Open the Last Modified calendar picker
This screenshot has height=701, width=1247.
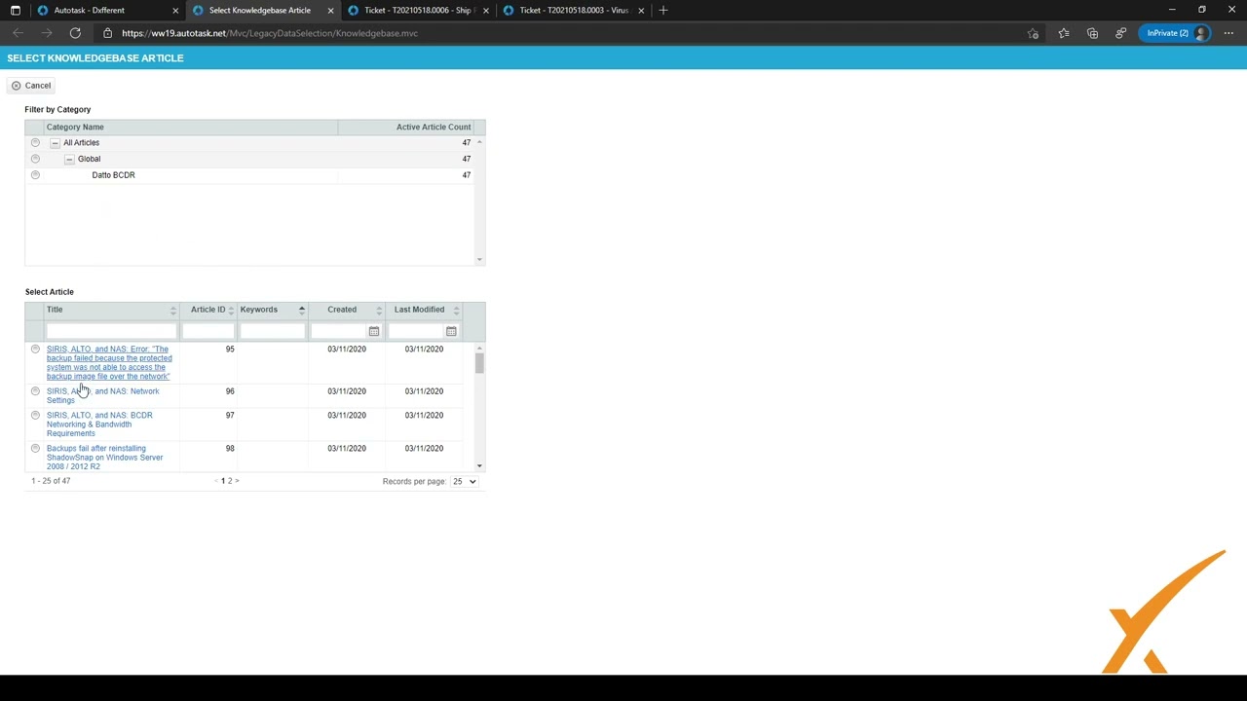tap(451, 332)
